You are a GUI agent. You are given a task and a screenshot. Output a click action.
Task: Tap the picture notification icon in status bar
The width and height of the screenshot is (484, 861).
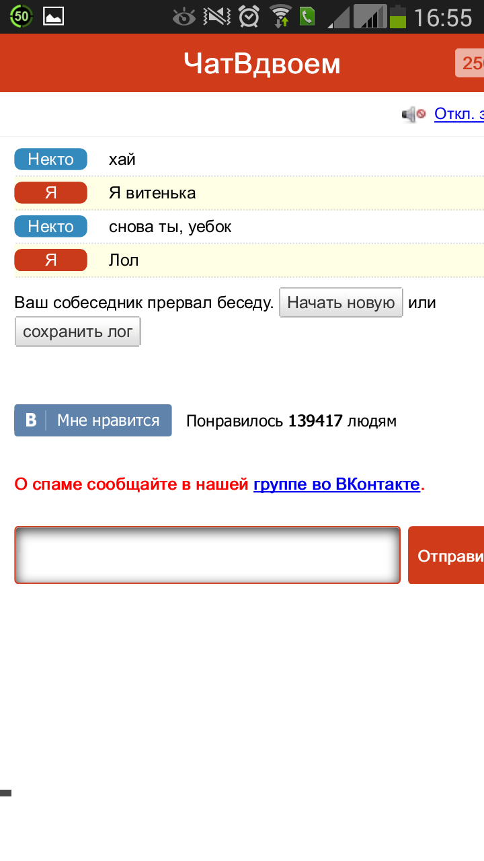pyautogui.click(x=54, y=16)
